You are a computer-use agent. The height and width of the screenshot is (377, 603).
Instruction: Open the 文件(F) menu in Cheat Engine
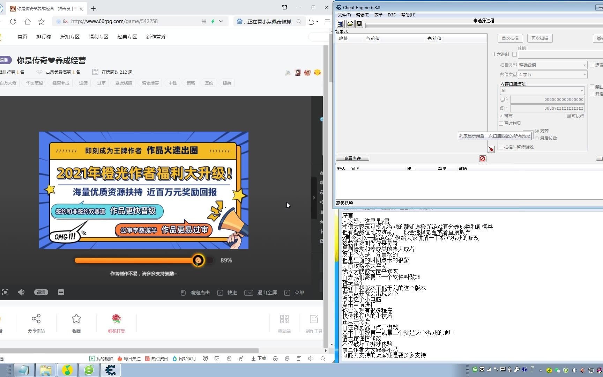[344, 15]
